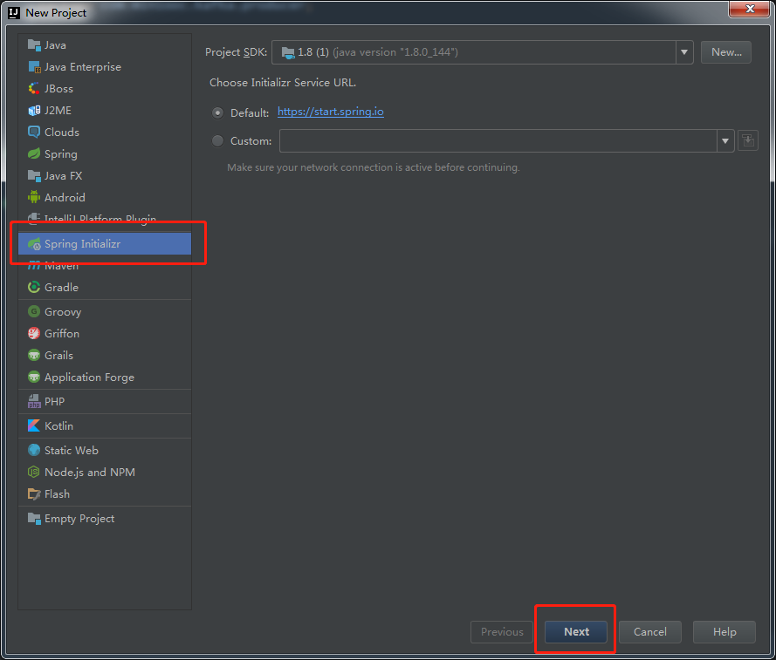The image size is (776, 660).
Task: Choose the JBoss icon in the list
Action: tap(34, 89)
